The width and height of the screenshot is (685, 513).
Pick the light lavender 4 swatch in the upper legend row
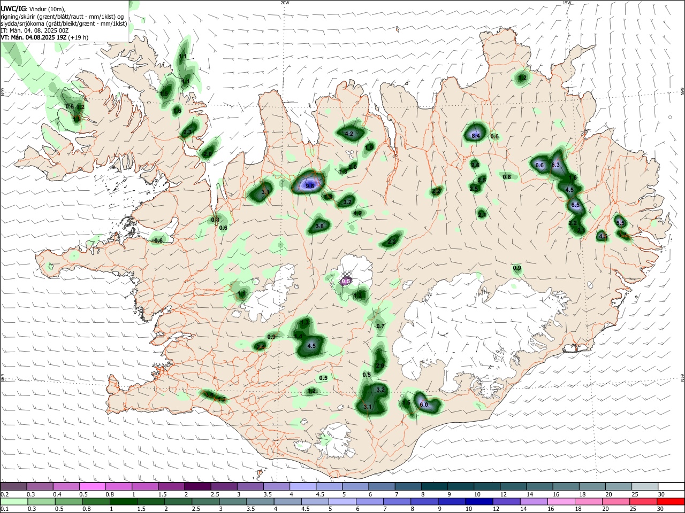click(x=302, y=487)
